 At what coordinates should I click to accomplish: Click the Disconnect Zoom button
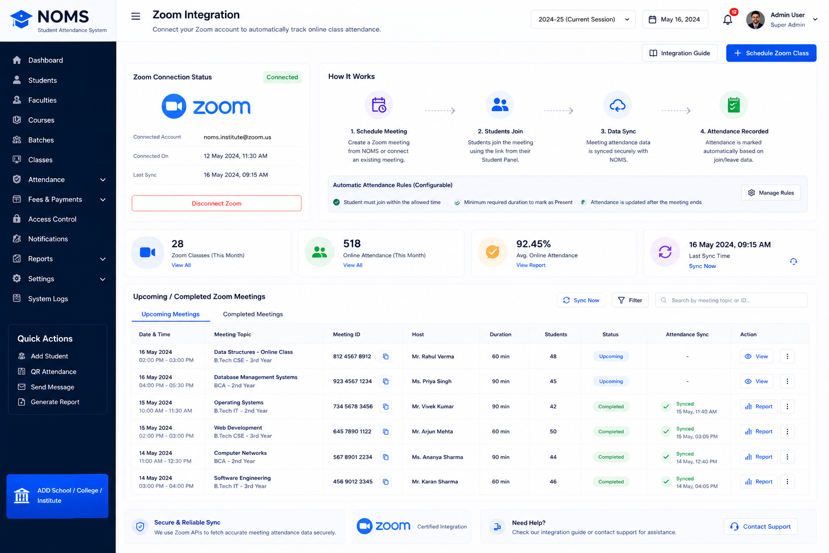click(216, 204)
